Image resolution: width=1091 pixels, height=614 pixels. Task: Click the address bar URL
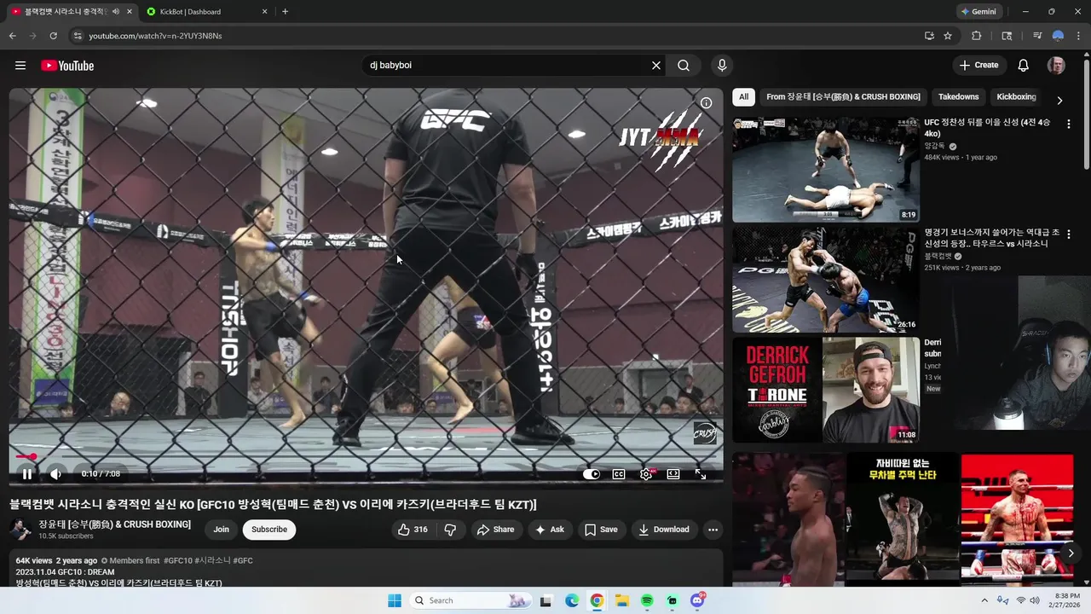point(155,36)
